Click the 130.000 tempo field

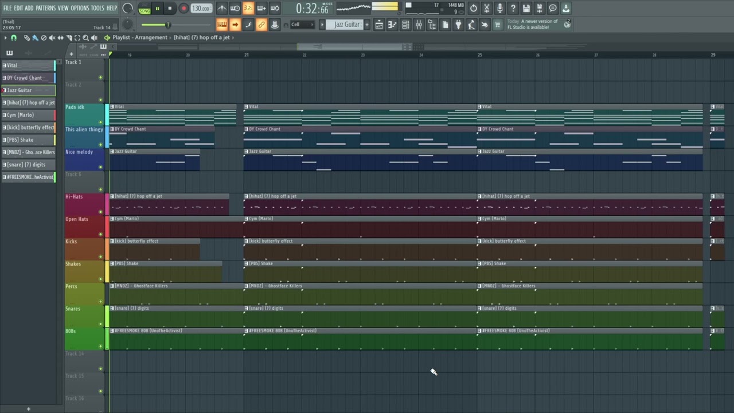coord(201,9)
